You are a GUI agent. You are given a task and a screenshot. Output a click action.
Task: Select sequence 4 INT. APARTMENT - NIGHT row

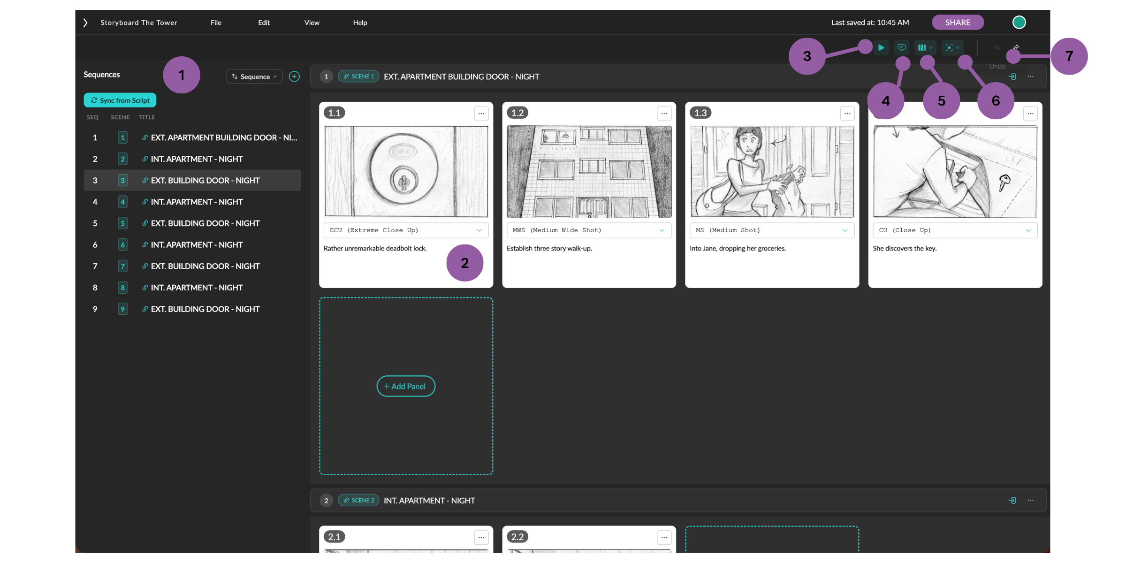pyautogui.click(x=192, y=202)
